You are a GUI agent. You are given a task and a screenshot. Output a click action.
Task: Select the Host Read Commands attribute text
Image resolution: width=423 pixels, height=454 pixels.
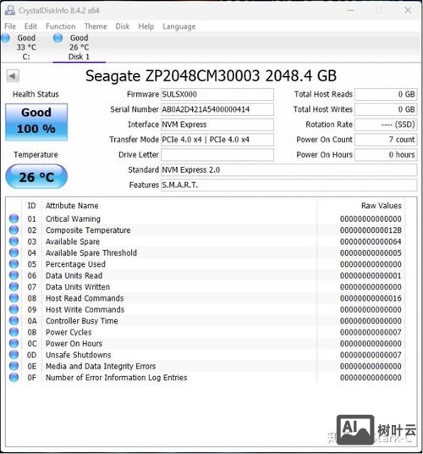point(85,298)
